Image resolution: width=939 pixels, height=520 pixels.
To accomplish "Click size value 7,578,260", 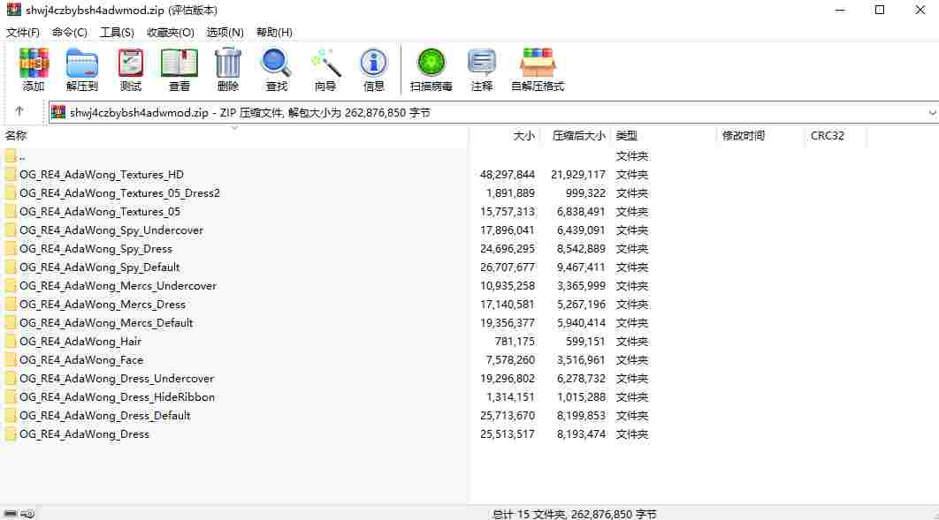I will pyautogui.click(x=510, y=360).
